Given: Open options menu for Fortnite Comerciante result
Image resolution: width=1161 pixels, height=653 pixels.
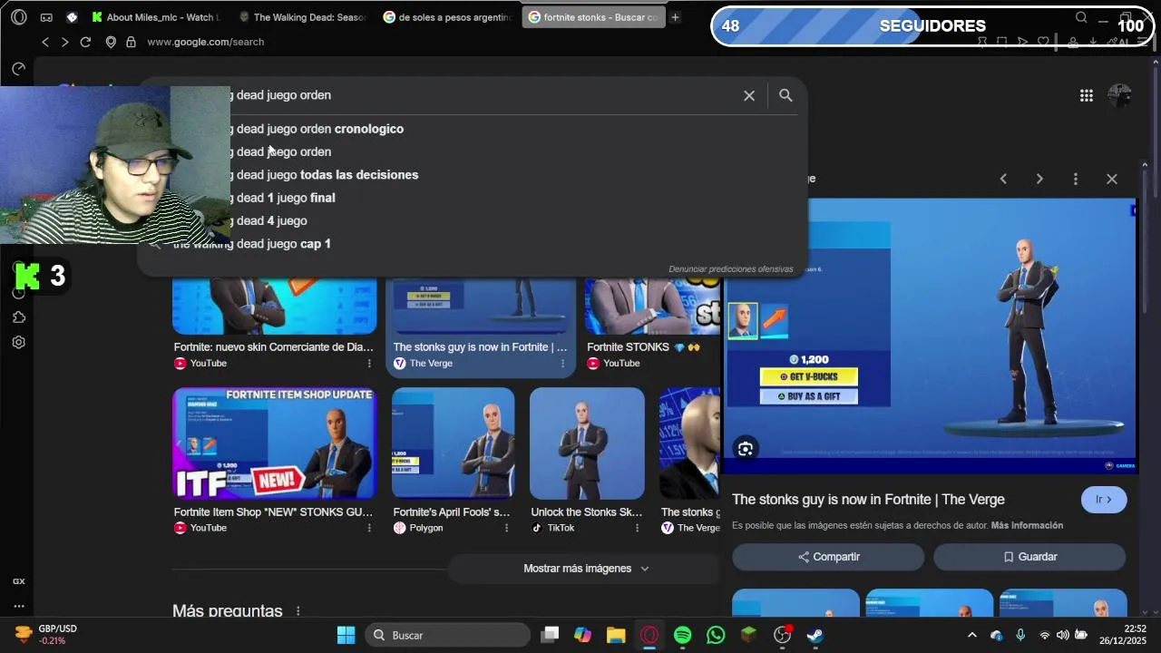Looking at the screenshot, I should coord(369,364).
